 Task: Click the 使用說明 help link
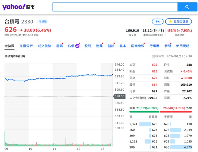182,46
